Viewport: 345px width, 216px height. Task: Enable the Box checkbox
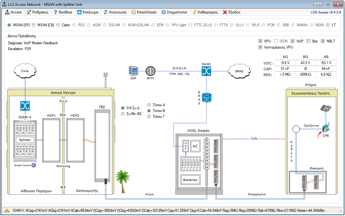coord(308,41)
